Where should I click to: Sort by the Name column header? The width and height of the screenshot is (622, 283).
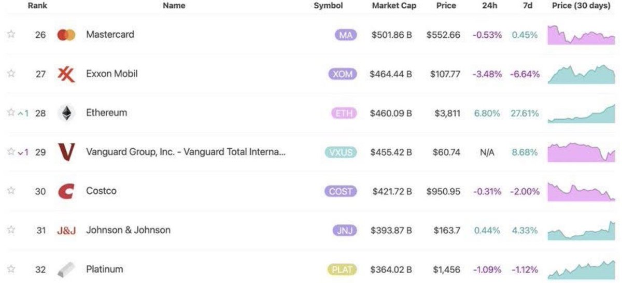pyautogui.click(x=174, y=6)
